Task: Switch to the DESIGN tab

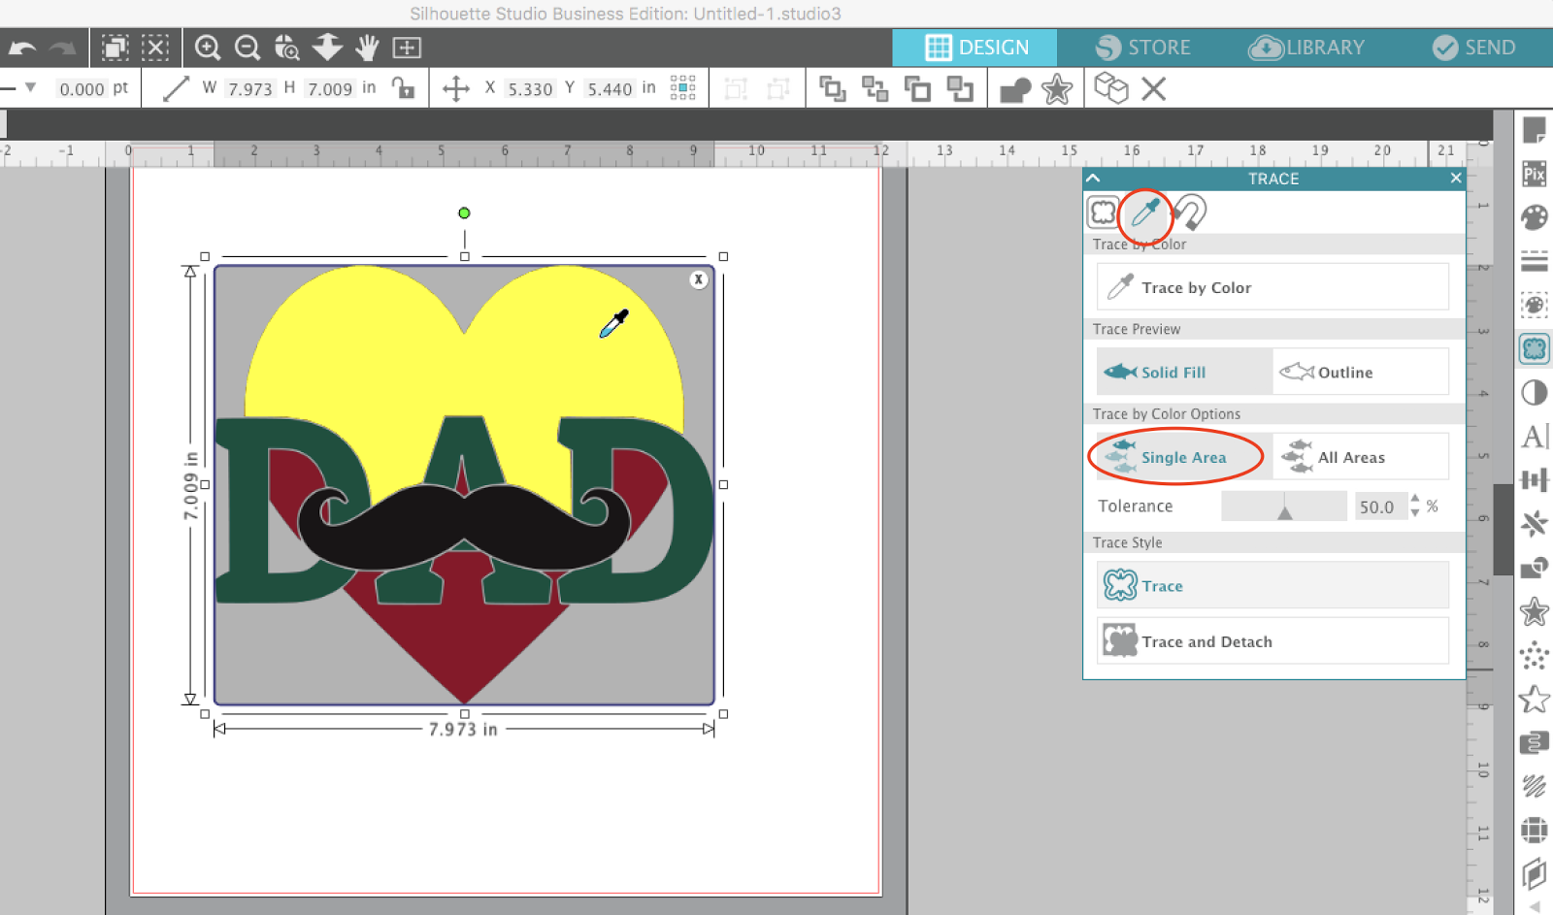Action: (x=975, y=48)
